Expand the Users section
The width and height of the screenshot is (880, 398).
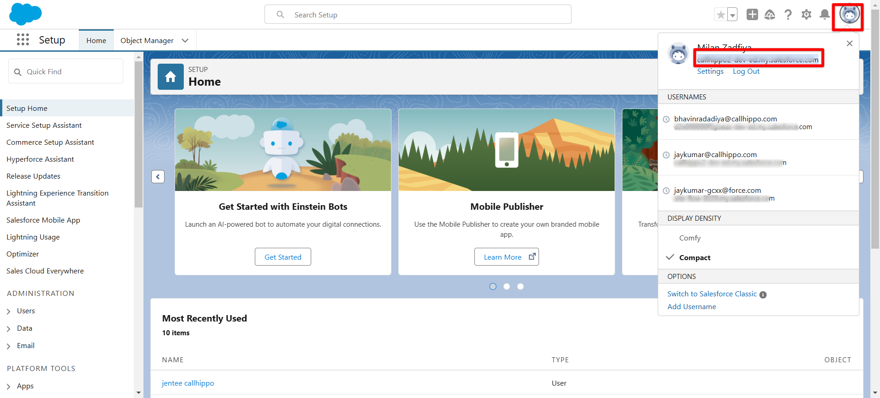click(8, 311)
